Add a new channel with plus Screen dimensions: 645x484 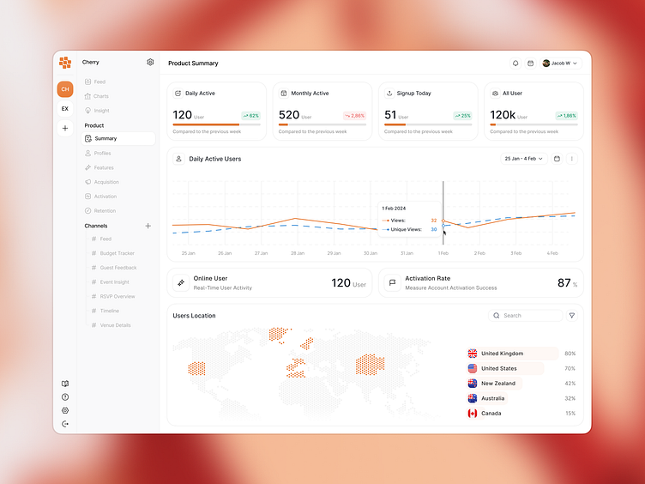[148, 226]
